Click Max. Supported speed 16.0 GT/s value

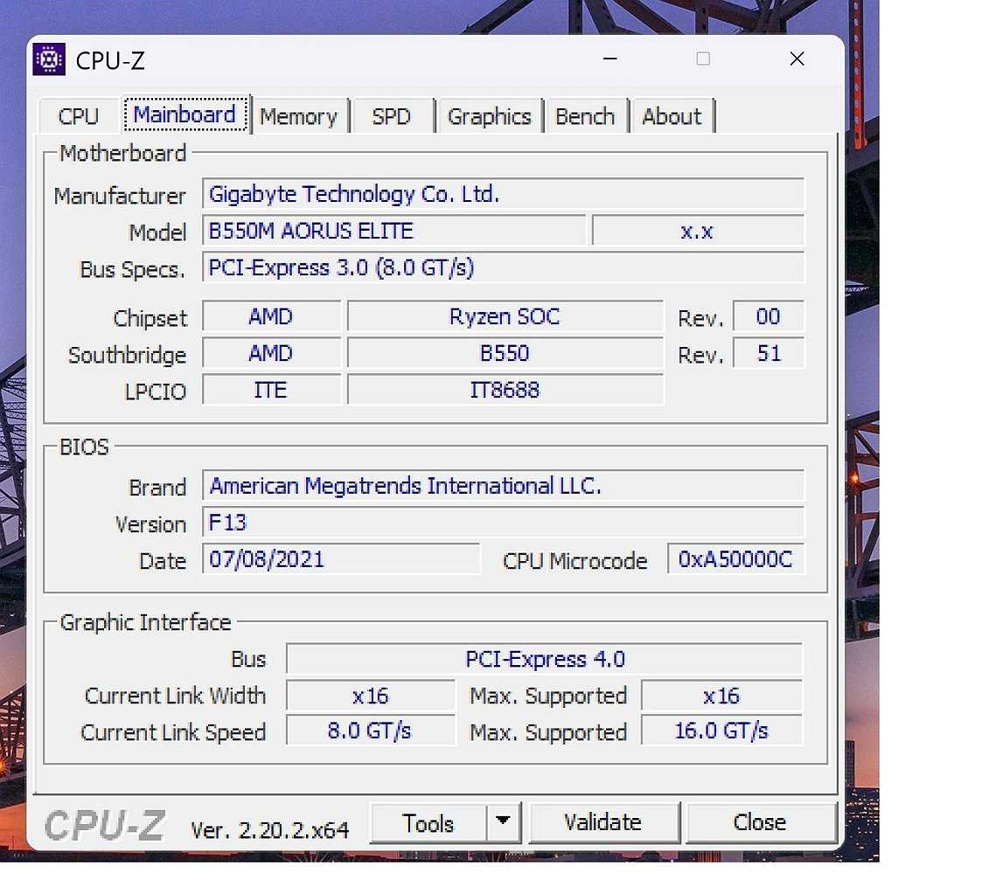pyautogui.click(x=721, y=731)
